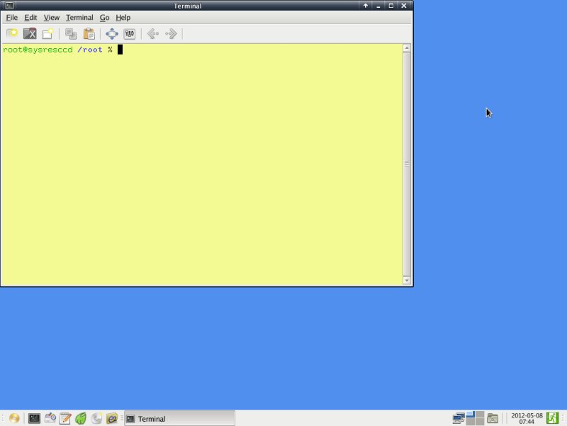
Task: Click the terminal vertical scrollbar handle
Action: coord(407,164)
